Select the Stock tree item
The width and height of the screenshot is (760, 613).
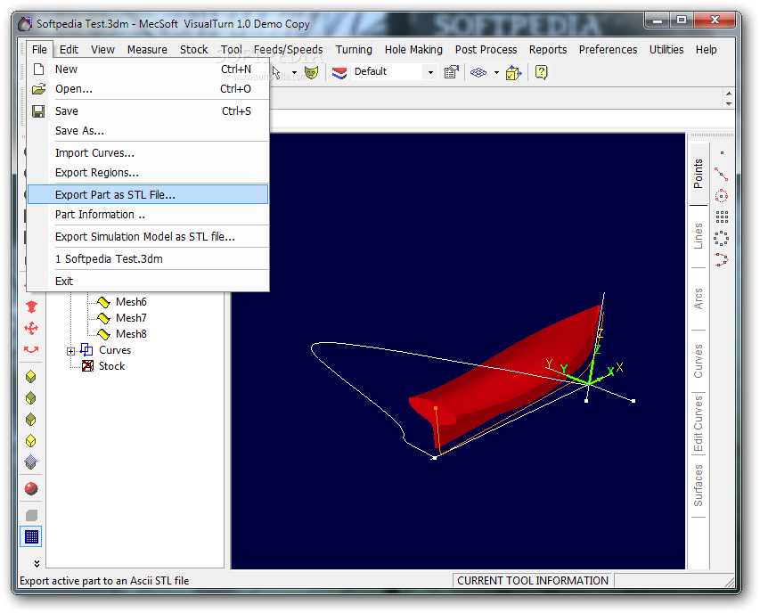pyautogui.click(x=111, y=366)
